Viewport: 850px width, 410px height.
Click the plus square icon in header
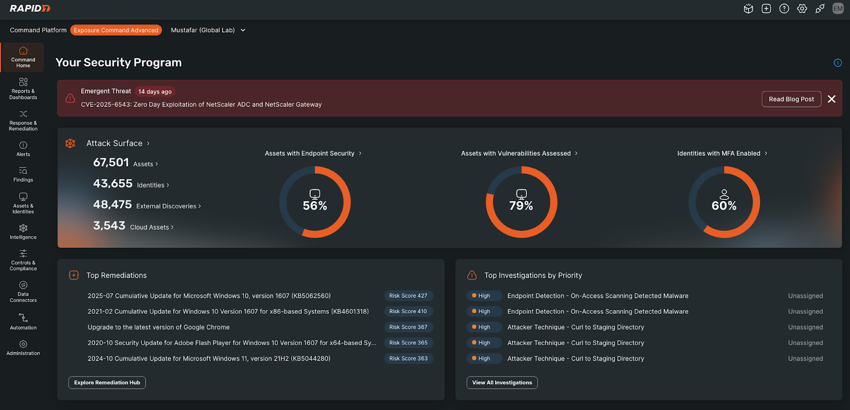[x=766, y=9]
